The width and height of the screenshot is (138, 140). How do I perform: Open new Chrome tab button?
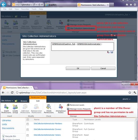[36, 88]
